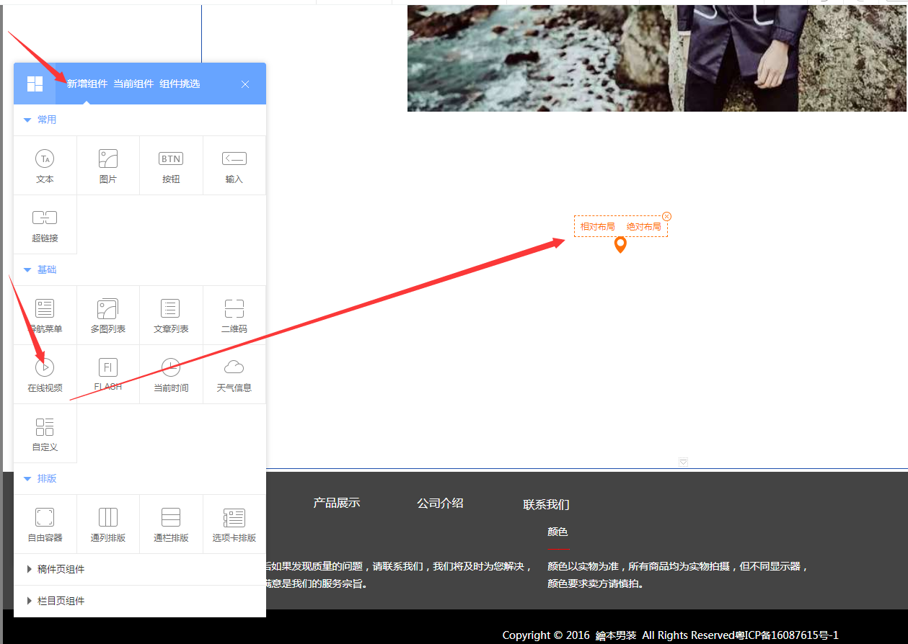The height and width of the screenshot is (644, 908).
Task: Select the 图片 image component icon
Action: coord(108,159)
